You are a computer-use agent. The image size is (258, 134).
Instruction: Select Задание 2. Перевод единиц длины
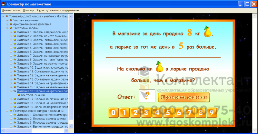(x=42, y=119)
